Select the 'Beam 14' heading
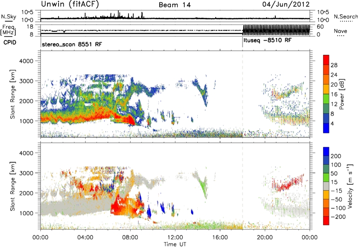The image size is (358, 247). pyautogui.click(x=175, y=5)
